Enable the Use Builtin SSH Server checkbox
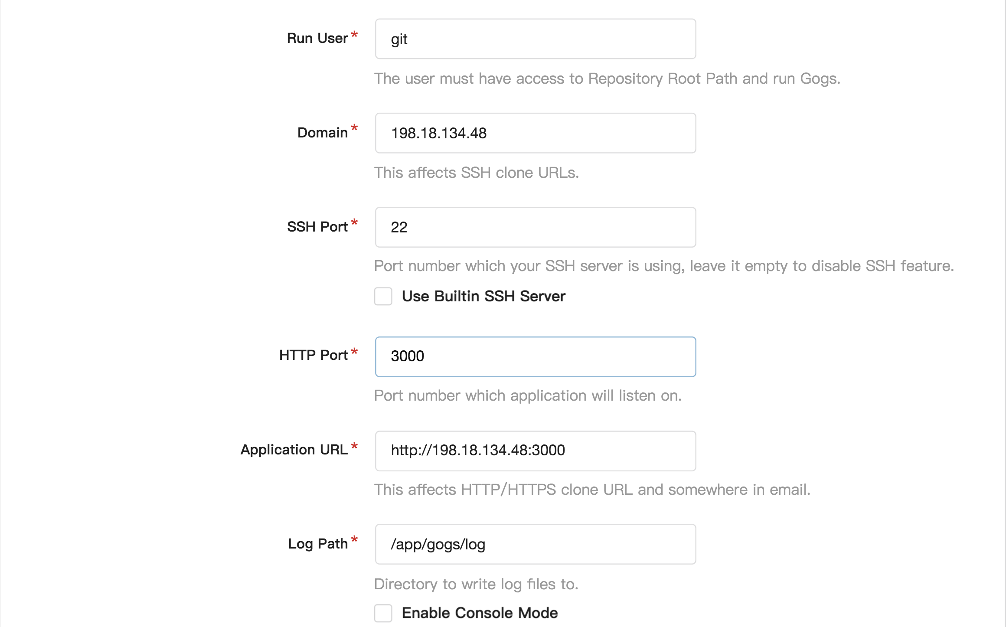1006x627 pixels. [x=383, y=297]
